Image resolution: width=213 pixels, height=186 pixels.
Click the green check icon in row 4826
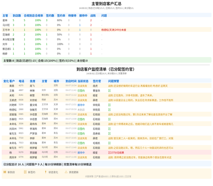coord(109,119)
